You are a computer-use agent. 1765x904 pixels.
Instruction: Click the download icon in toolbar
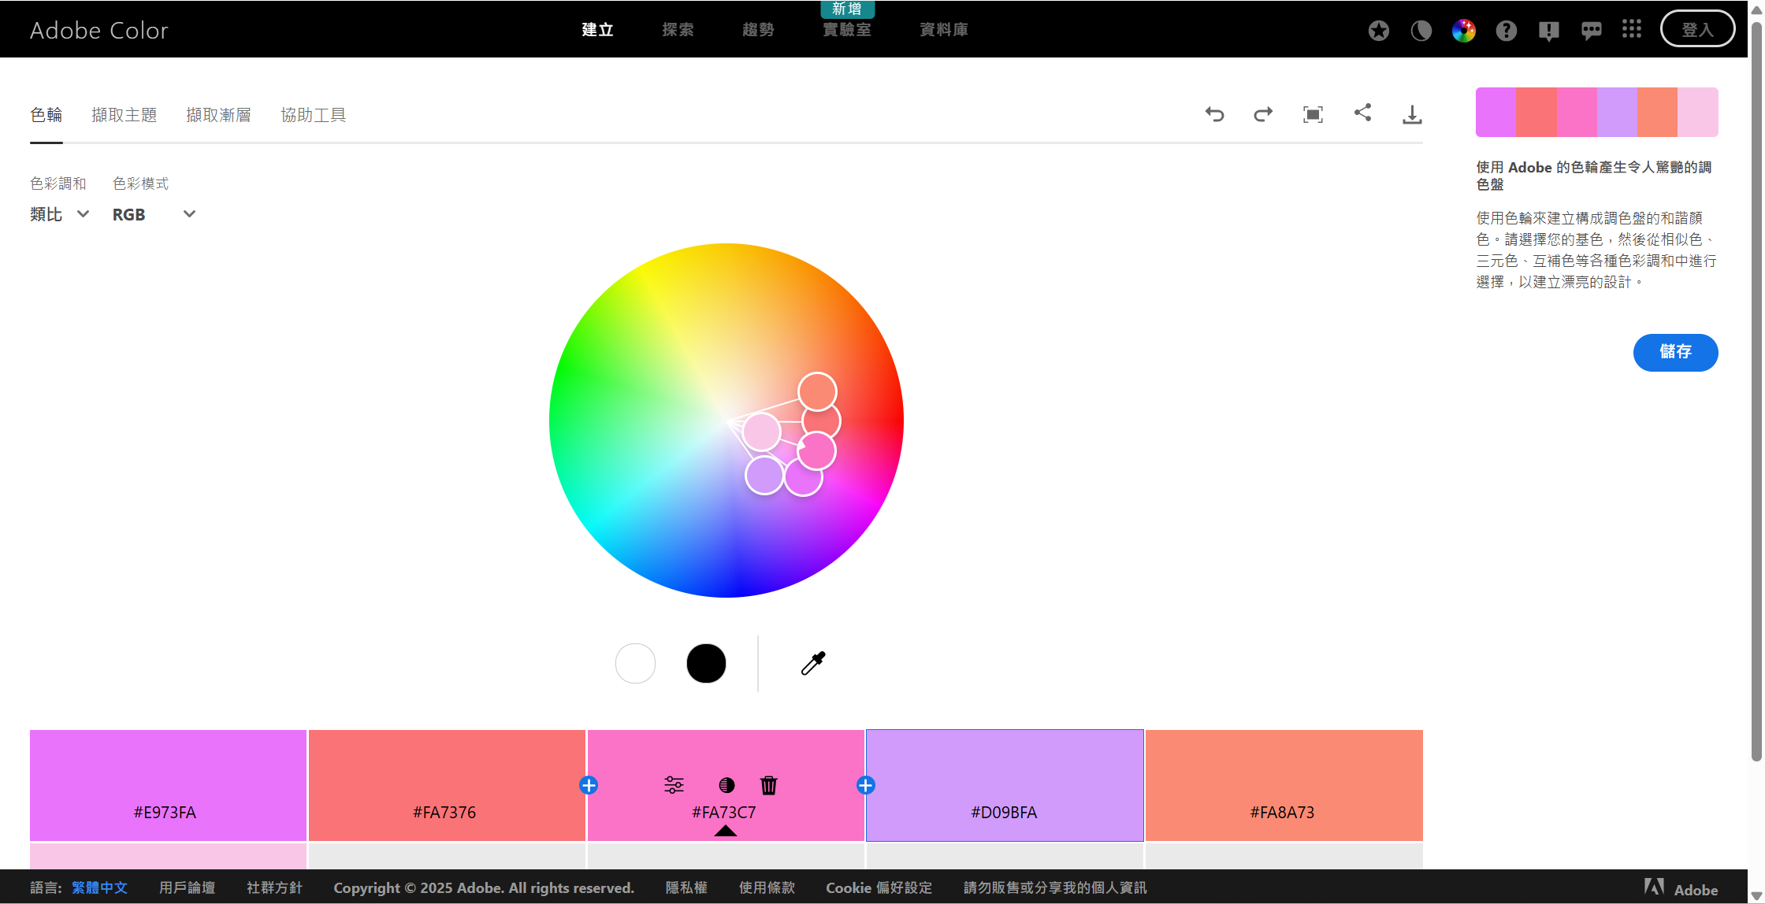point(1412,115)
